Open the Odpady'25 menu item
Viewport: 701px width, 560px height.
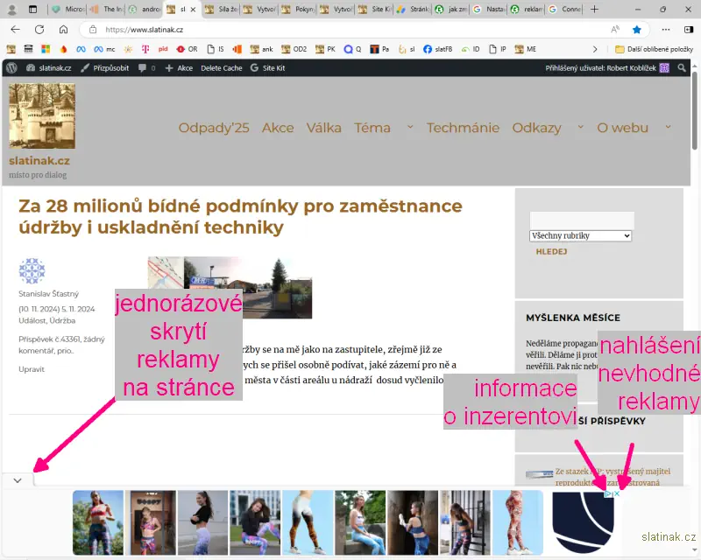(214, 128)
